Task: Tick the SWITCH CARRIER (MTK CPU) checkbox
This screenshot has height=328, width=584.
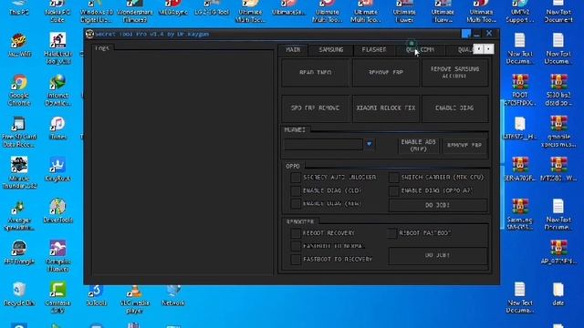Action: click(x=393, y=178)
